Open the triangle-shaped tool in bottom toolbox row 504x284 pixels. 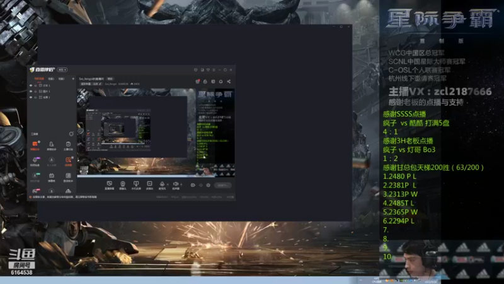tap(68, 191)
